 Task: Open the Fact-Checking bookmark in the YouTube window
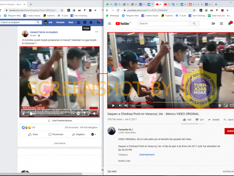click(x=197, y=16)
